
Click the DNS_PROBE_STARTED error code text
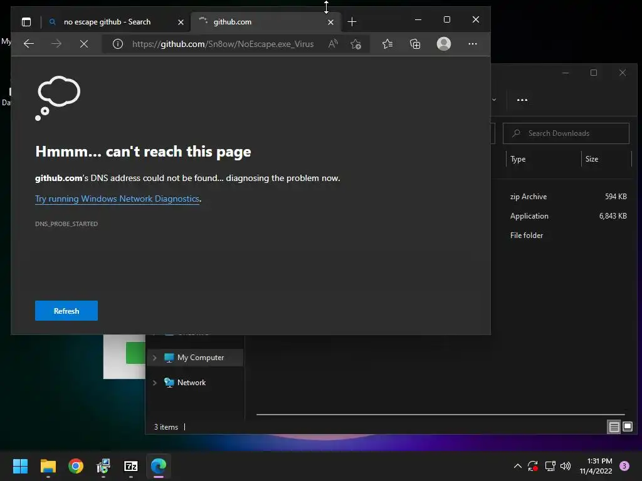click(66, 224)
